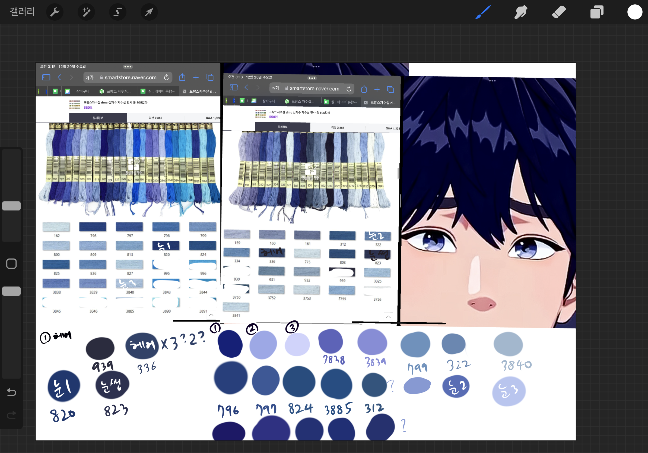Click scroll-to-top chevron in right Safari capture
The width and height of the screenshot is (648, 453).
(x=388, y=317)
